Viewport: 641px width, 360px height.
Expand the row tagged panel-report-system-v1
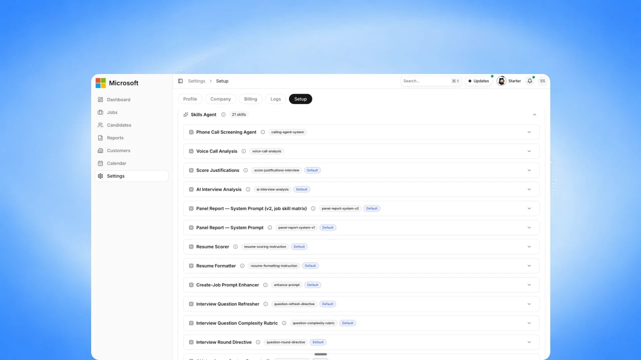click(x=529, y=228)
